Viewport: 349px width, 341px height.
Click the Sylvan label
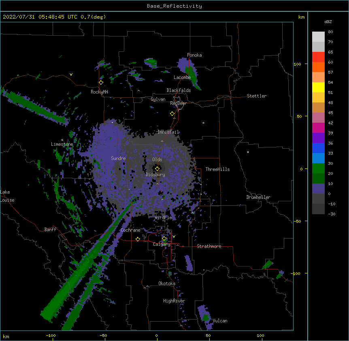click(158, 99)
